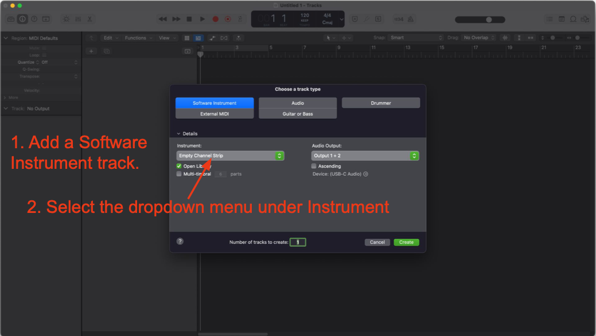Image resolution: width=596 pixels, height=336 pixels.
Task: Toggle the Solo S button
Action: click(378, 19)
